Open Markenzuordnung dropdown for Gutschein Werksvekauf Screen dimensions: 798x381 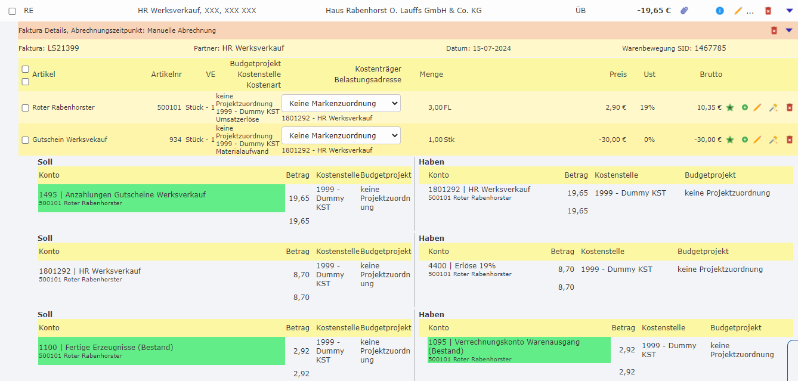click(341, 135)
